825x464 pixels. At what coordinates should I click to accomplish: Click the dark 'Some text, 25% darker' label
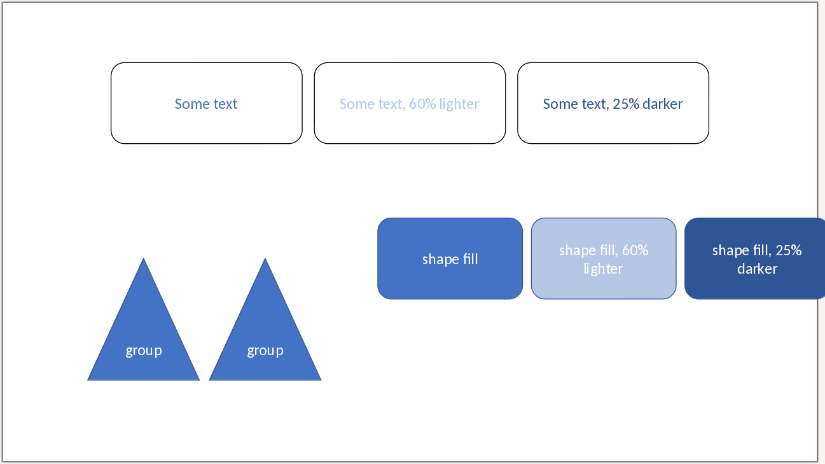(613, 104)
